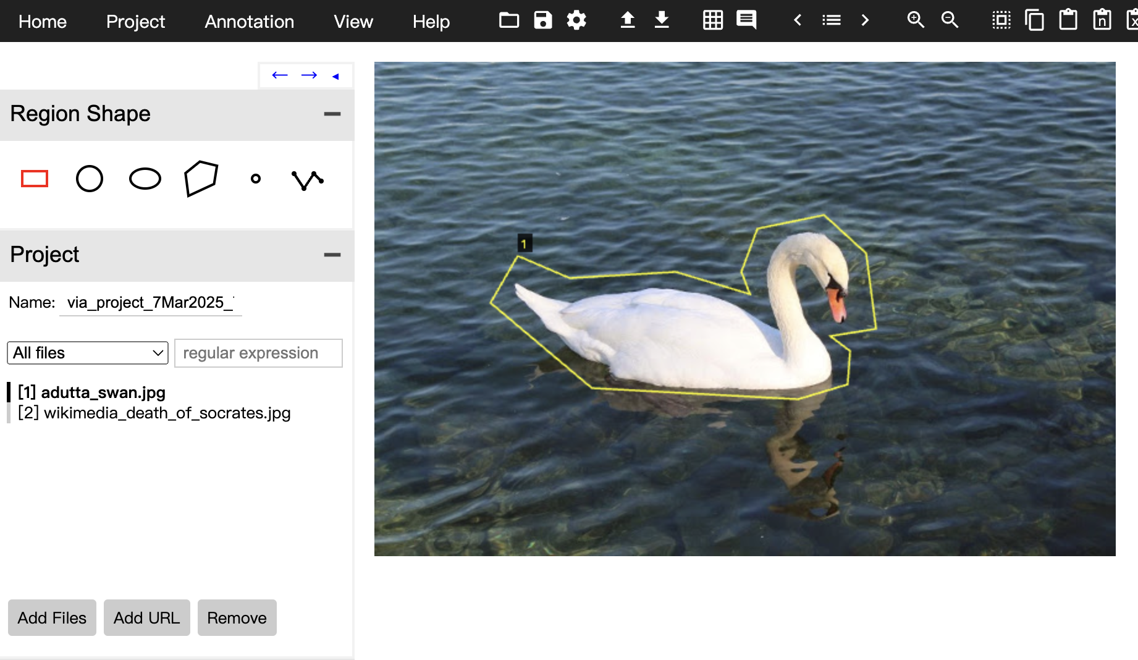Open the View menu
The width and height of the screenshot is (1138, 660).
[x=353, y=22]
